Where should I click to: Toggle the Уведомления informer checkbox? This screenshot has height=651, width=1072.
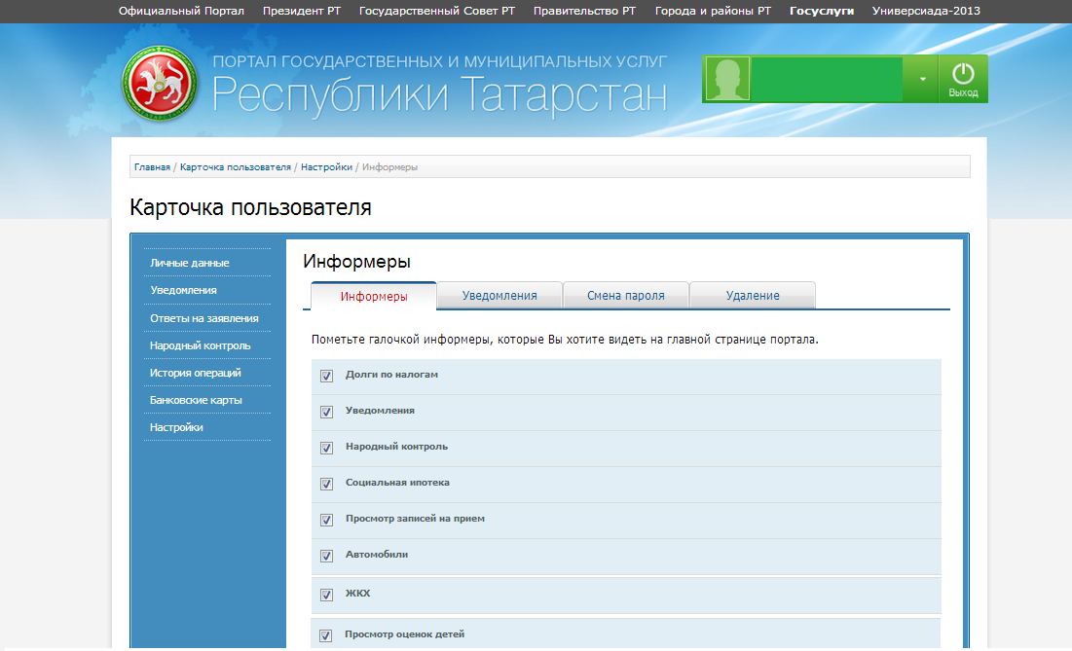point(327,412)
